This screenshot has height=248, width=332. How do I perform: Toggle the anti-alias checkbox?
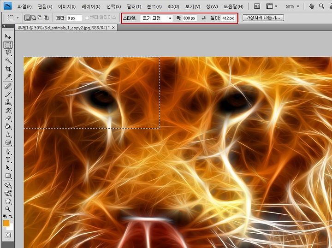pos(87,18)
